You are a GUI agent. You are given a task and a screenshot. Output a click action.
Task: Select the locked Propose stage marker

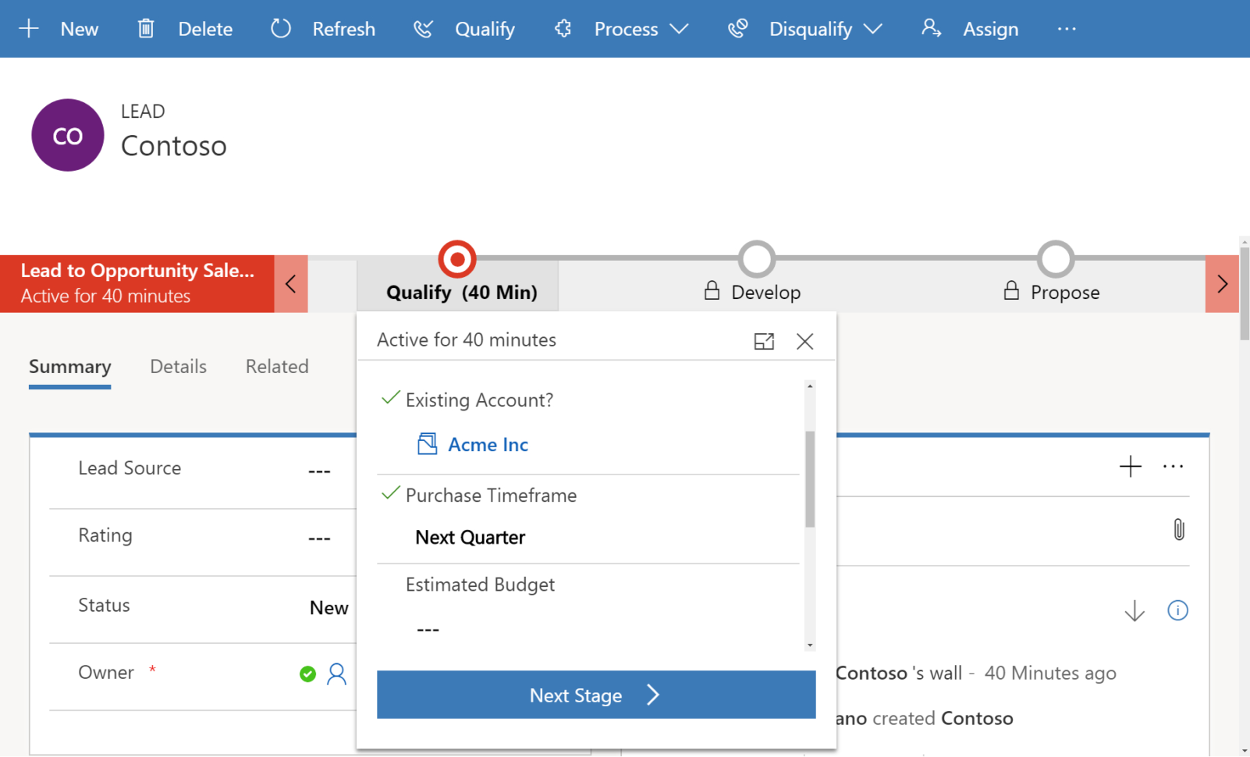(1055, 259)
